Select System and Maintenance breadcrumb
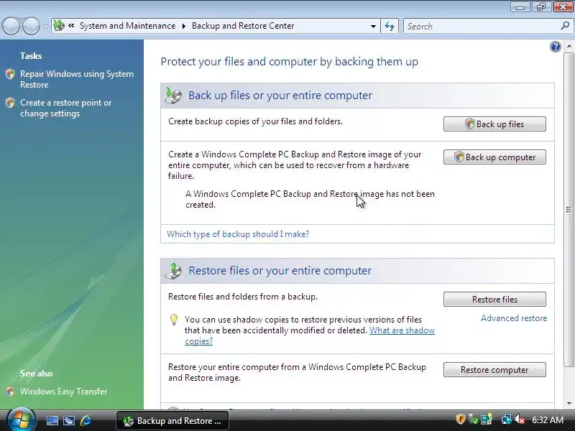Screen dimensions: 575x431 click(128, 26)
